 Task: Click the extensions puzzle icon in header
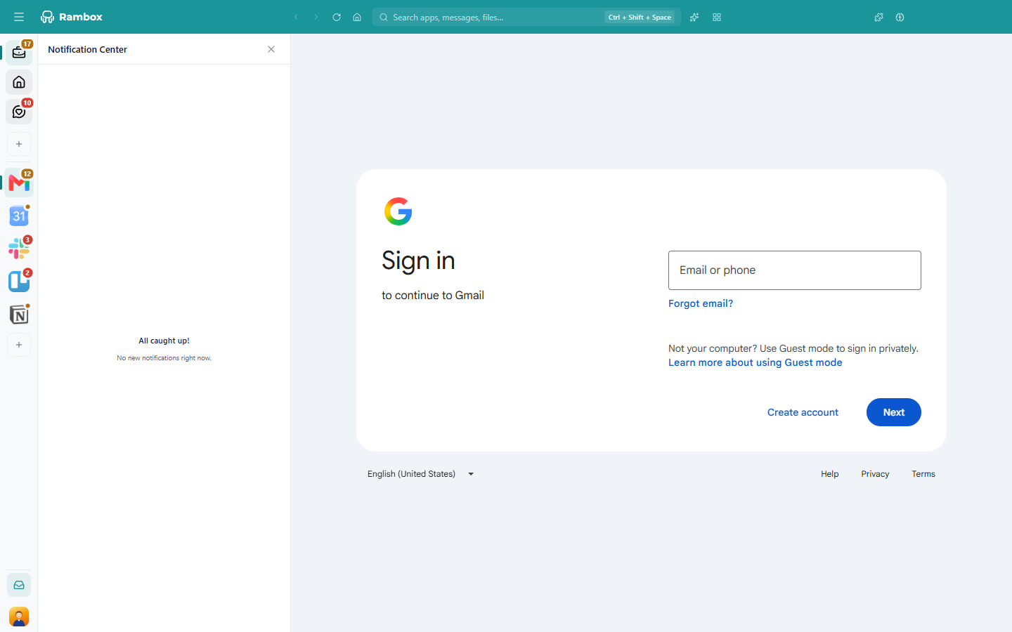pyautogui.click(x=878, y=17)
